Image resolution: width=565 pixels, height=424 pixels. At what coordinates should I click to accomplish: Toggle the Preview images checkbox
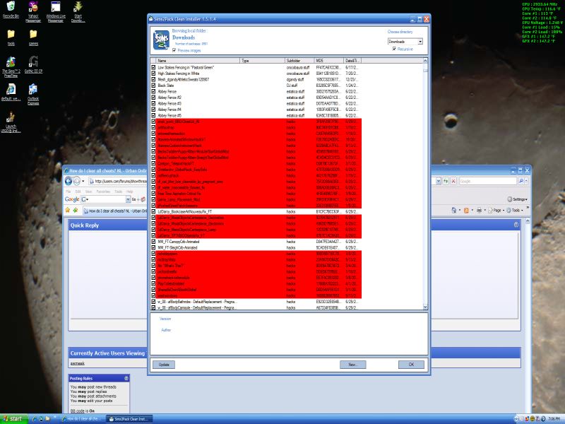click(x=174, y=50)
